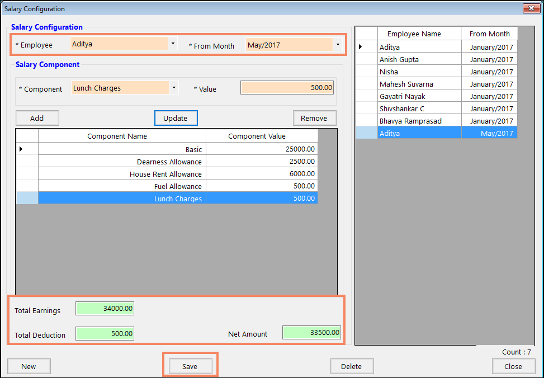Image resolution: width=544 pixels, height=378 pixels.
Task: Select the Lunch Charges grid row
Action: point(167,198)
